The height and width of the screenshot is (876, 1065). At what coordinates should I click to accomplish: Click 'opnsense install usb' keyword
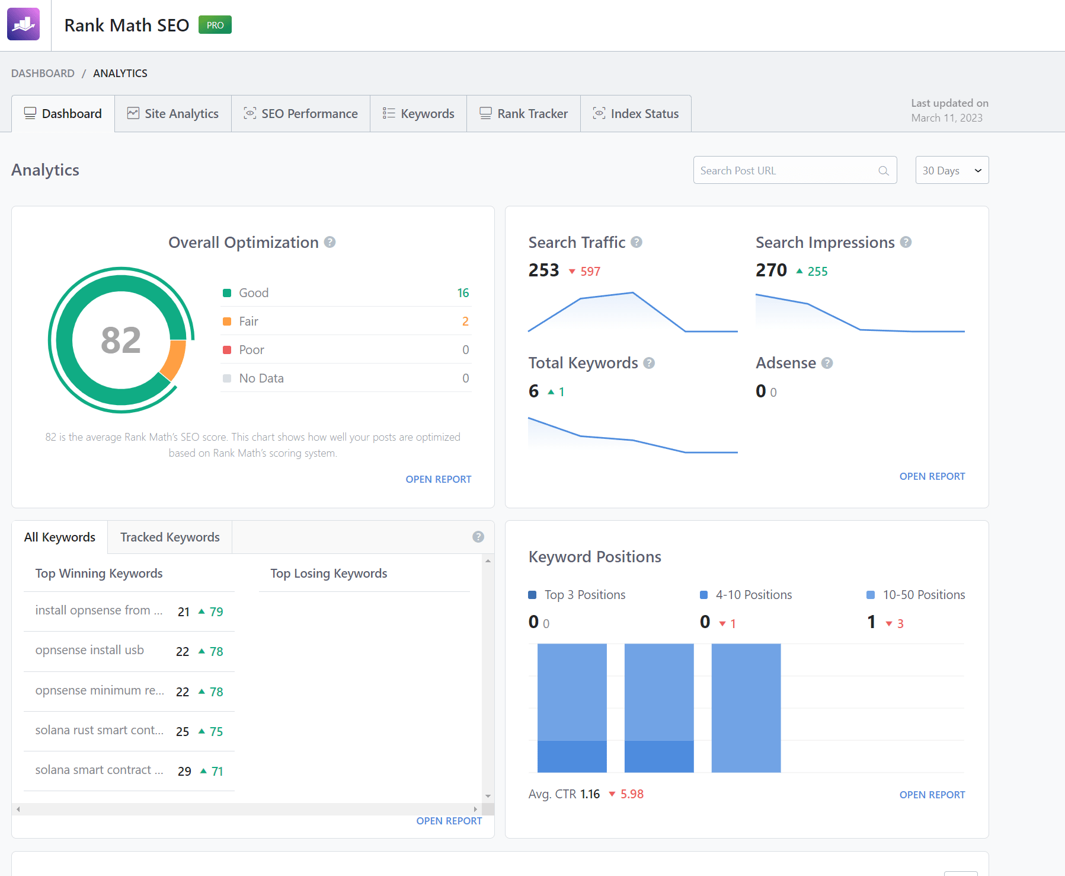click(89, 650)
